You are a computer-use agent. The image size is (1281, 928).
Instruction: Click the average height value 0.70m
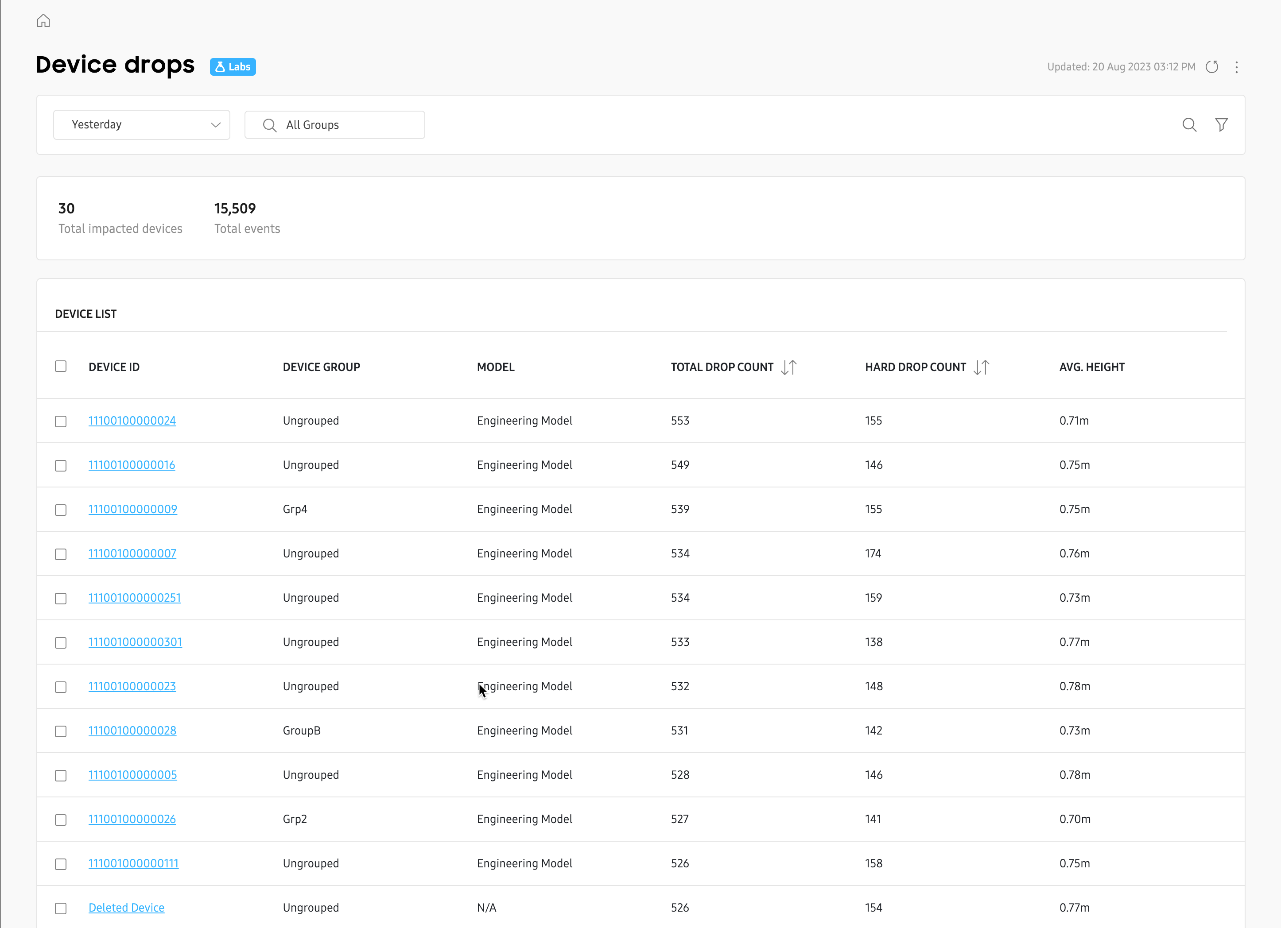click(x=1075, y=819)
